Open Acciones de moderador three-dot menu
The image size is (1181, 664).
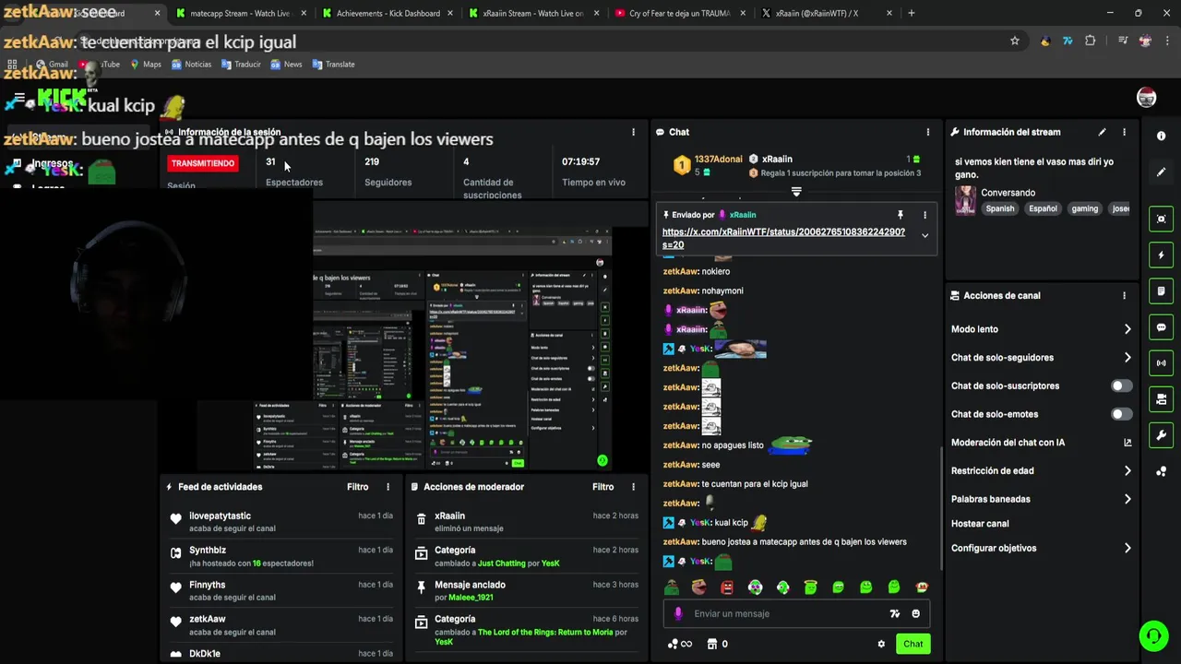tap(633, 487)
